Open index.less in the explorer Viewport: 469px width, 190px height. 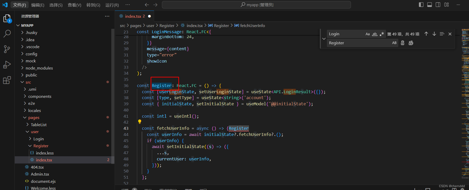click(65, 153)
